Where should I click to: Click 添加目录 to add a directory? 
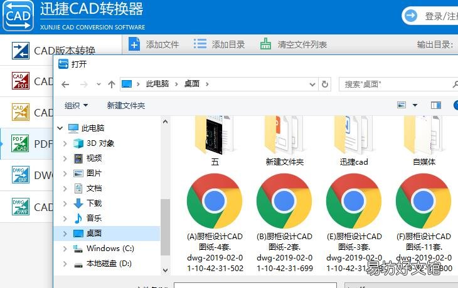pos(220,44)
